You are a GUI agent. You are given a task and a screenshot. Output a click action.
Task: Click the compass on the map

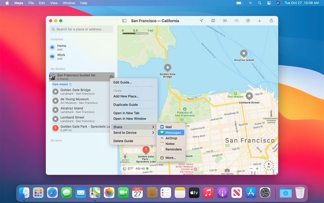coord(269,165)
